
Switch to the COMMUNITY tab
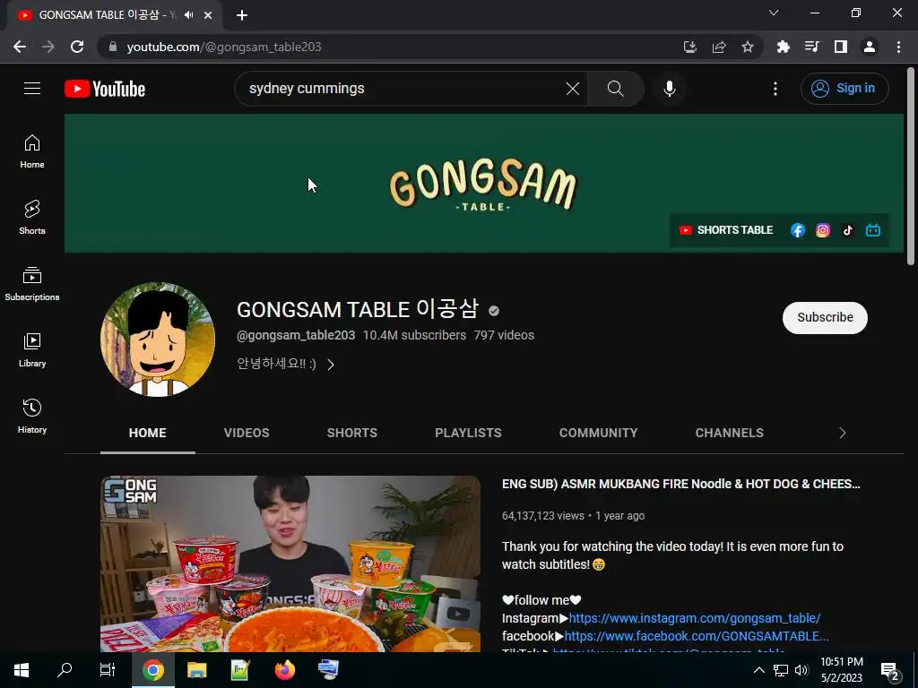[598, 433]
